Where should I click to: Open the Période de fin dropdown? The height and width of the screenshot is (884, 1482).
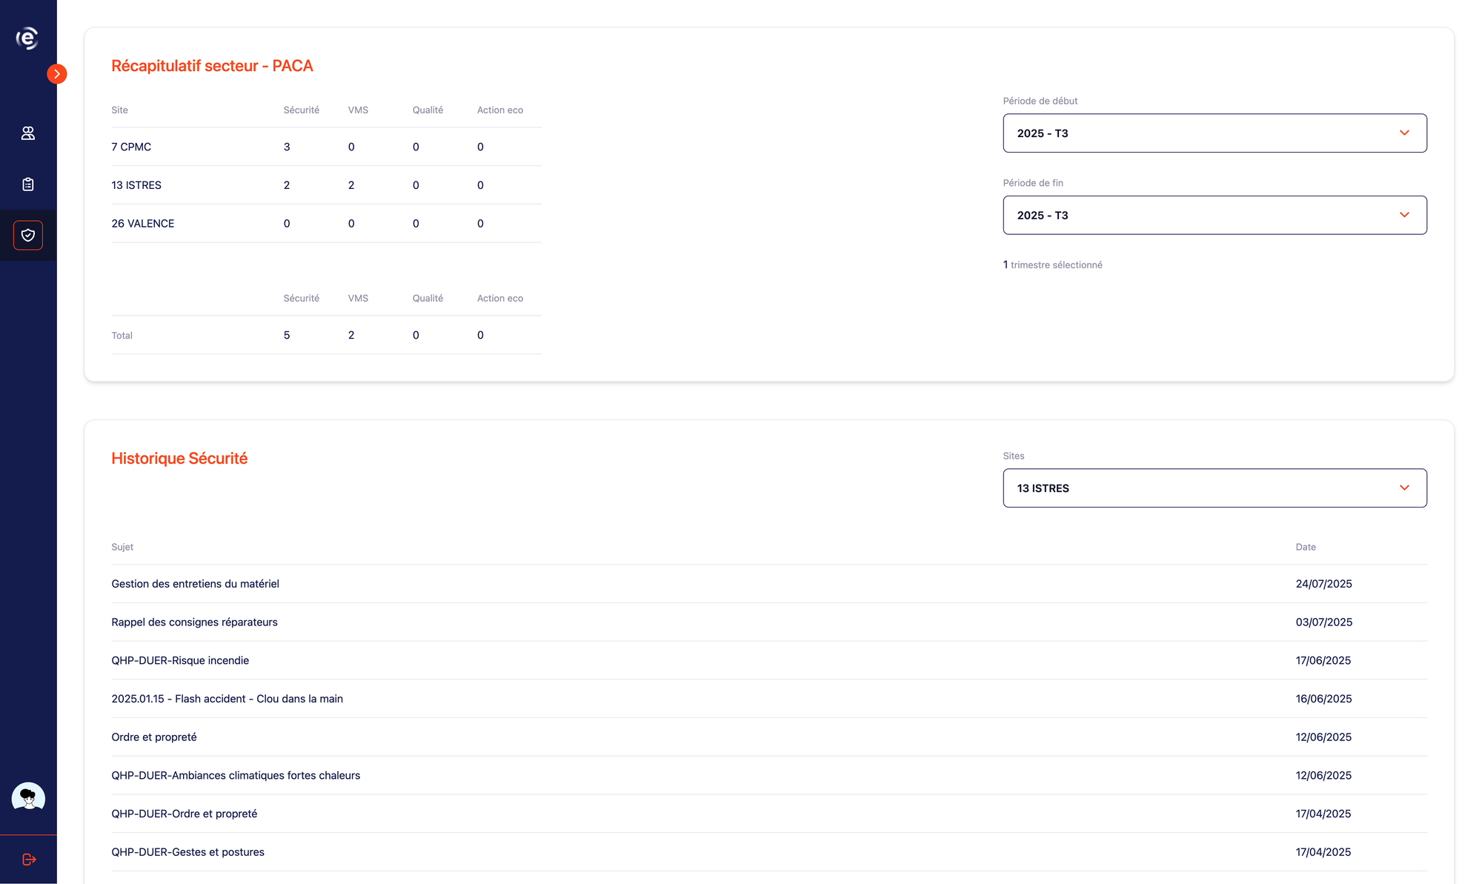point(1214,216)
